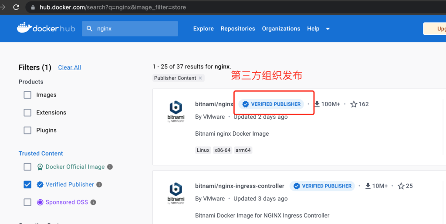Click the Filters (1) heading
Image resolution: width=446 pixels, height=224 pixels.
coord(35,67)
